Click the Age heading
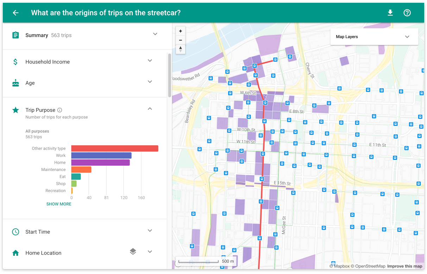Viewport: 427px width, 274px height. click(30, 83)
